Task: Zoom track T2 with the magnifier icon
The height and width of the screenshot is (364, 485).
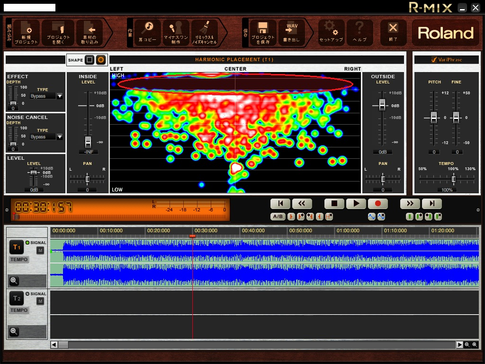Action: click(x=14, y=331)
